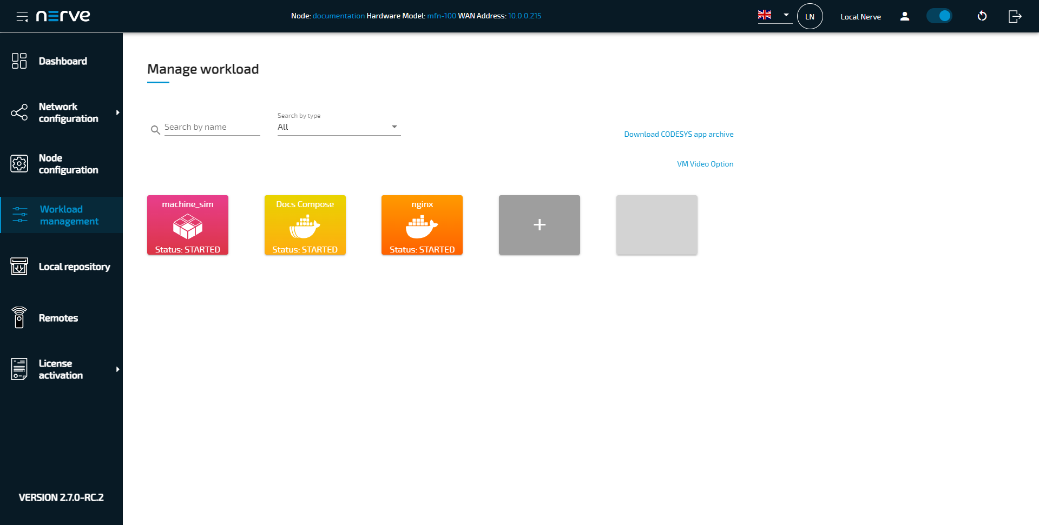Click the LN avatar circle
Screen dimensions: 1039x525
810,16
